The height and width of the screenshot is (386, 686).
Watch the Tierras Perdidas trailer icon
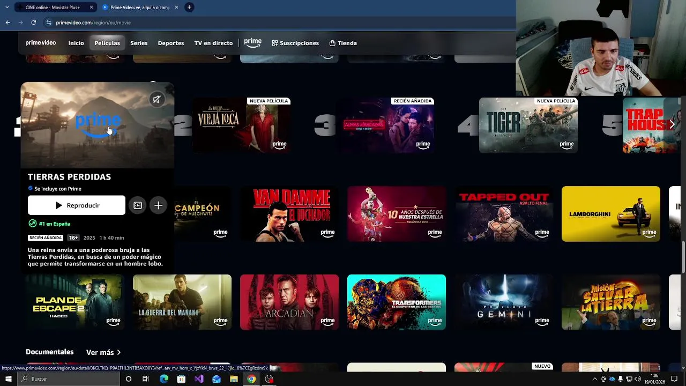coord(138,205)
